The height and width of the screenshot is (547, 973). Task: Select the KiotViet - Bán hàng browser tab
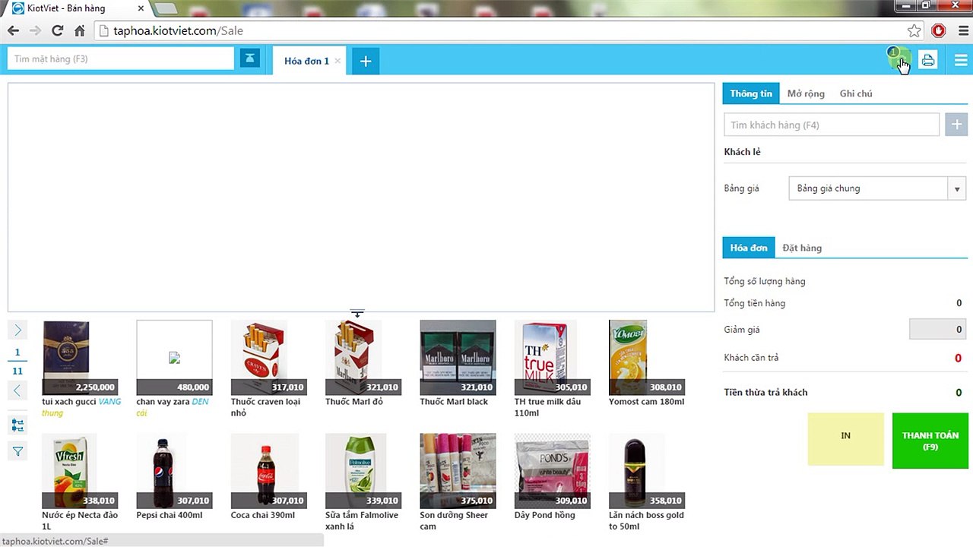[x=76, y=8]
